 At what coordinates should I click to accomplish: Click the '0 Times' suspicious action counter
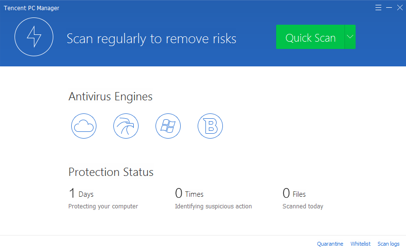point(189,194)
